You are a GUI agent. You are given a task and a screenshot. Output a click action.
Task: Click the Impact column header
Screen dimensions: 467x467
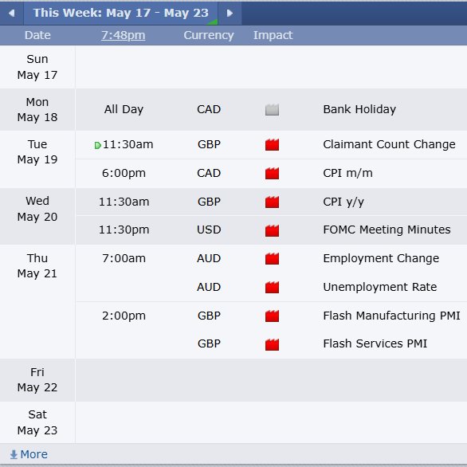click(273, 35)
